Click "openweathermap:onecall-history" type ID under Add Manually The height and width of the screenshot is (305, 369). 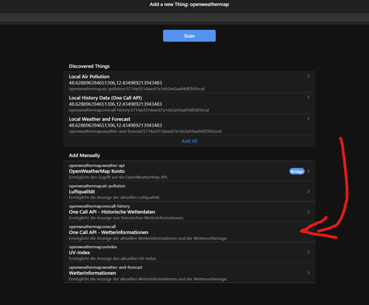pyautogui.click(x=99, y=206)
